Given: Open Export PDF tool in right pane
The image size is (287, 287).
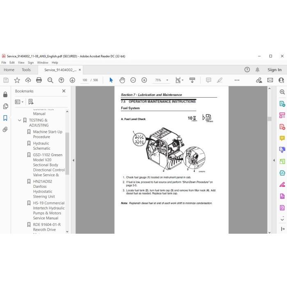Looking at the screenshot, I should [x=282, y=104].
